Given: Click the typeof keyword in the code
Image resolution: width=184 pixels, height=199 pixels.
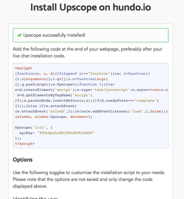Looking at the screenshot, I should tap(70, 74).
